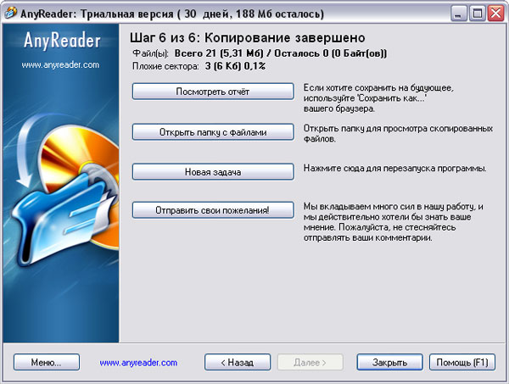This screenshot has height=384, width=509.
Task: Click the heading Шаг 6 из 6: Копирование завершено
Action: [248, 38]
